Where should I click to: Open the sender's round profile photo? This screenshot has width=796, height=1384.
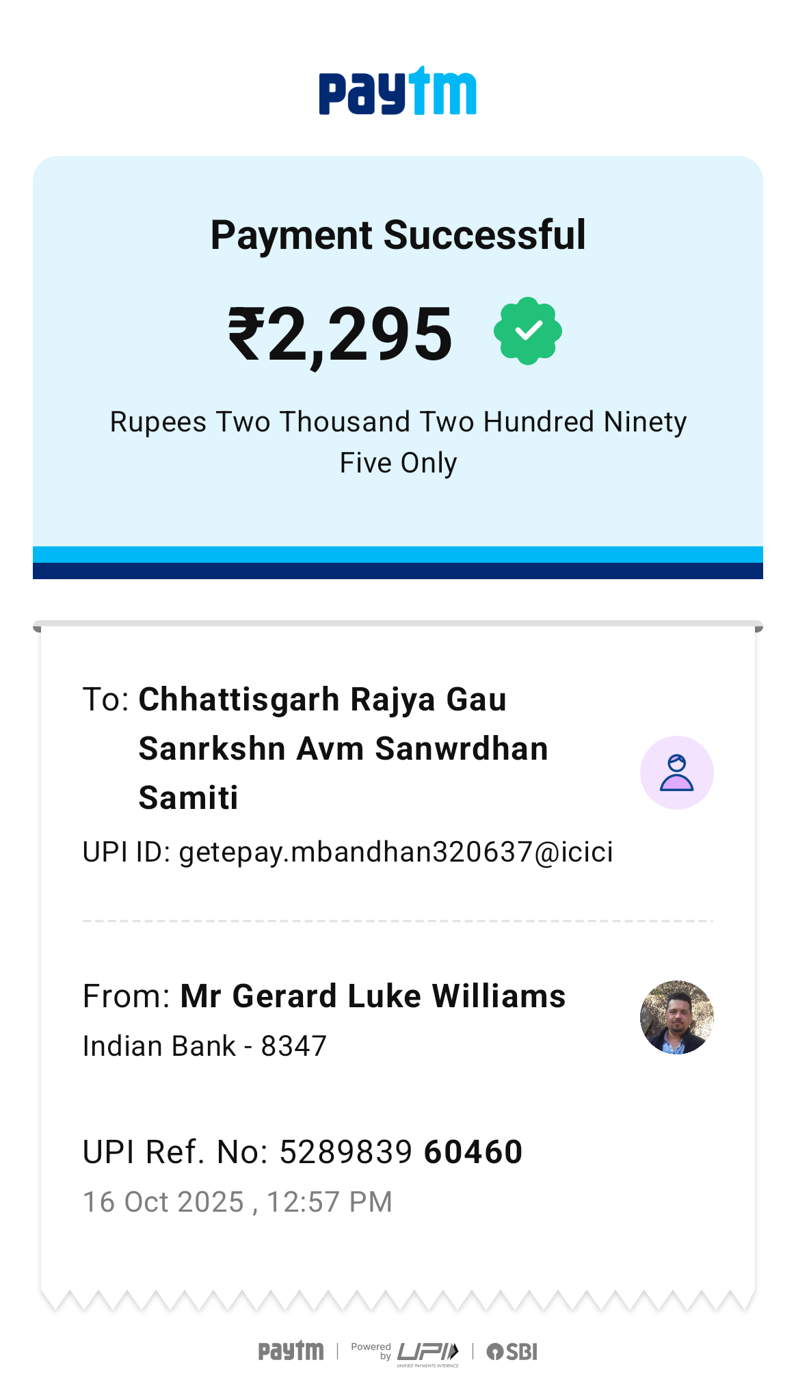click(676, 1017)
